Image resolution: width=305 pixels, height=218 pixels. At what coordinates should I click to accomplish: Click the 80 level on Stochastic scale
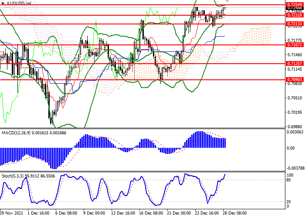coord(288,180)
